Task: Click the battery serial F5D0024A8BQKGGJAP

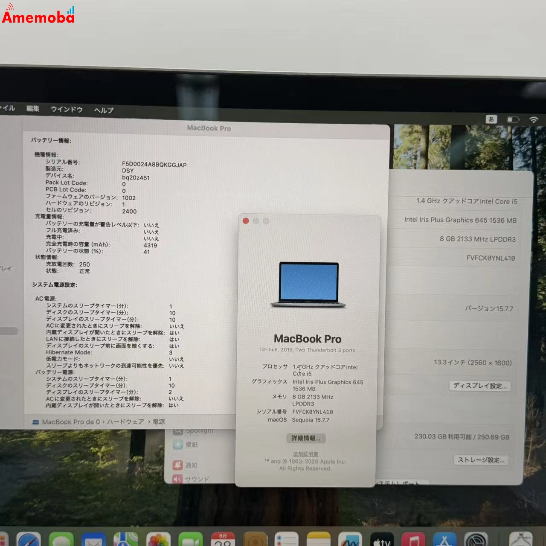Action: pos(154,165)
